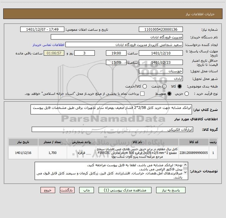Click the delivery province field 'خوزستان'
This screenshot has height=218, width=226.
(161, 71)
